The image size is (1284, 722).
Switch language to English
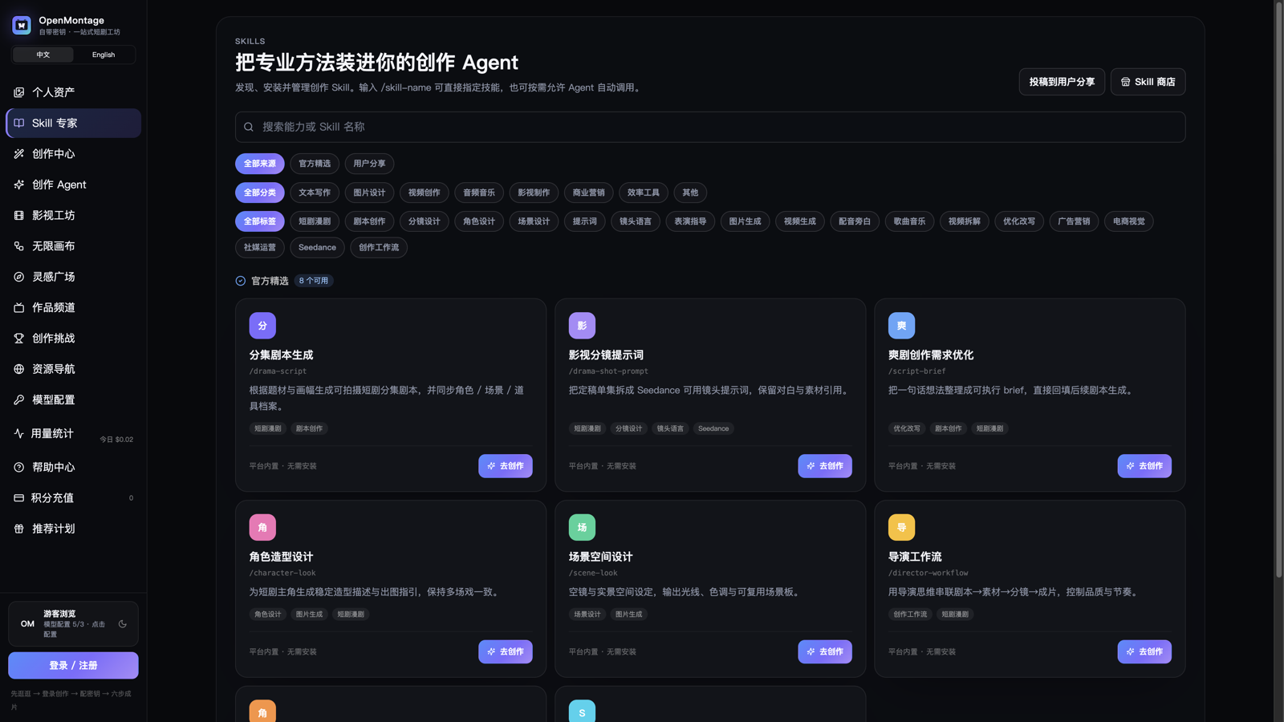(104, 55)
